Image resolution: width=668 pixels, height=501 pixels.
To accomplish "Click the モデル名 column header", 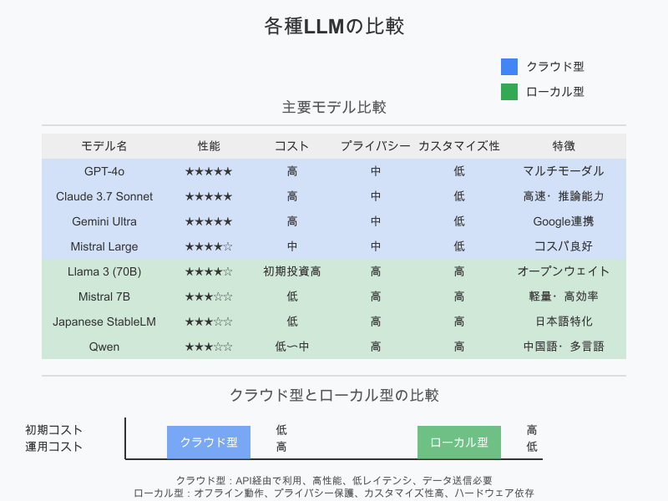I will point(104,146).
